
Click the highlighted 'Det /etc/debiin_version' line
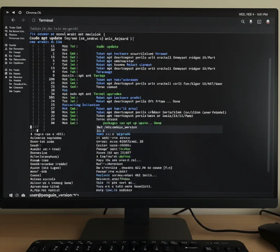(117, 127)
